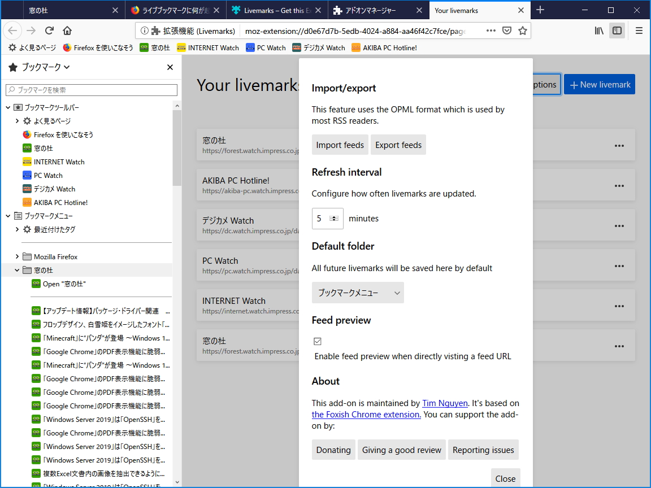
Task: Click the Export feeds button
Action: 398,145
